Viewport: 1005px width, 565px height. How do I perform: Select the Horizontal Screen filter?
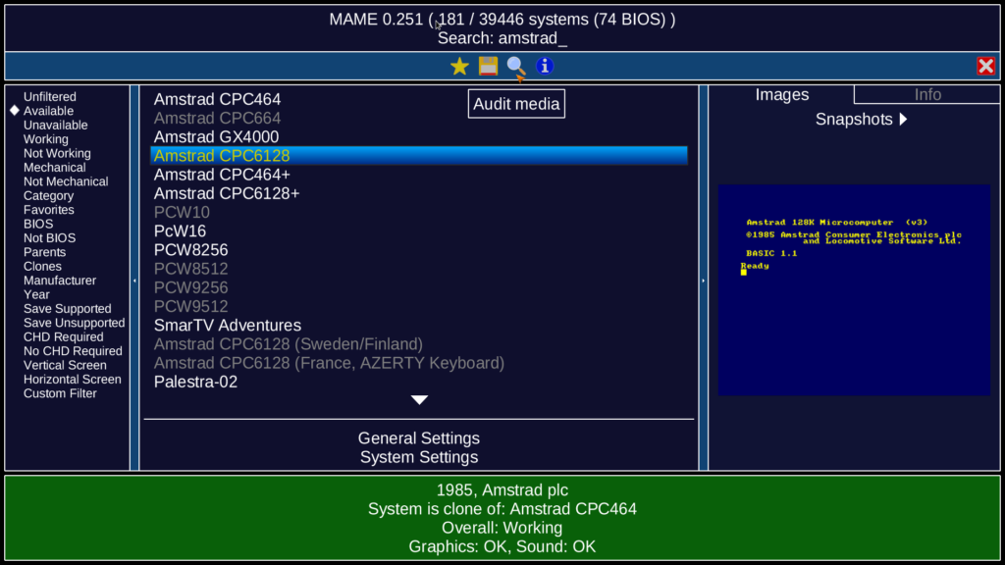point(73,379)
